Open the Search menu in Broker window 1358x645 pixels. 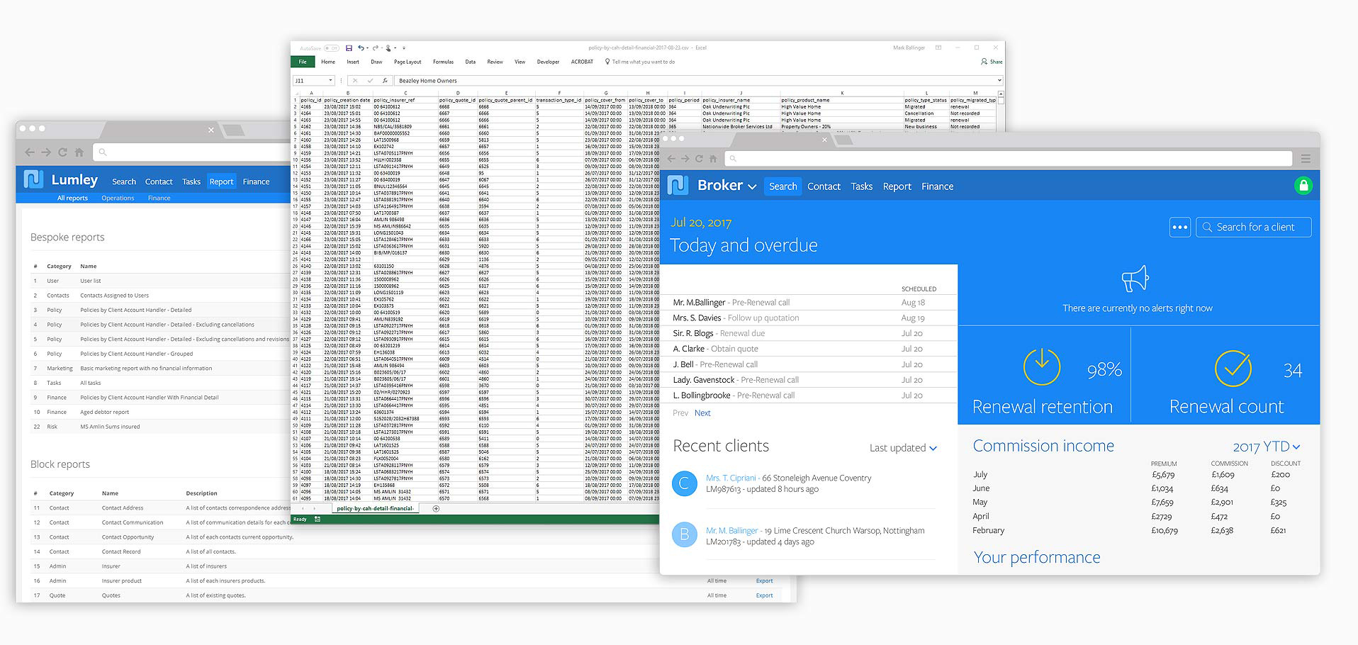(x=783, y=186)
